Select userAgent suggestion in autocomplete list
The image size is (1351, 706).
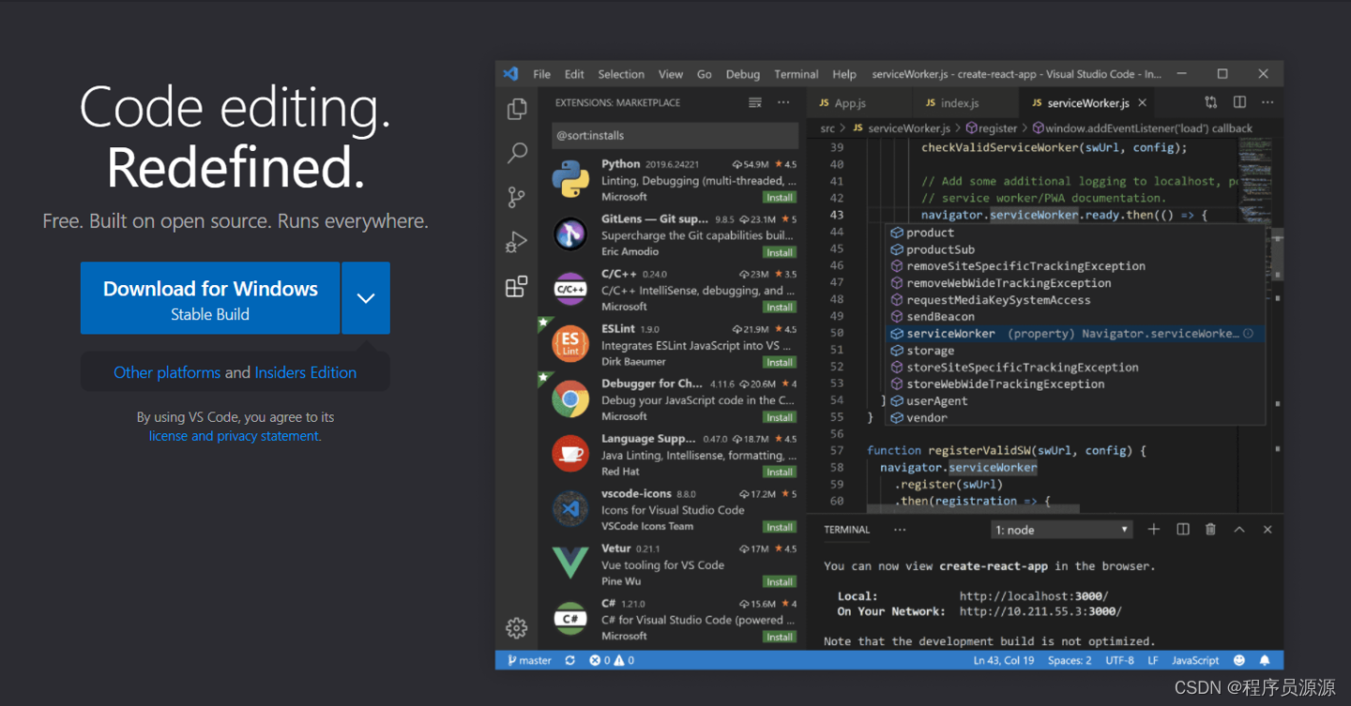pos(1076,401)
